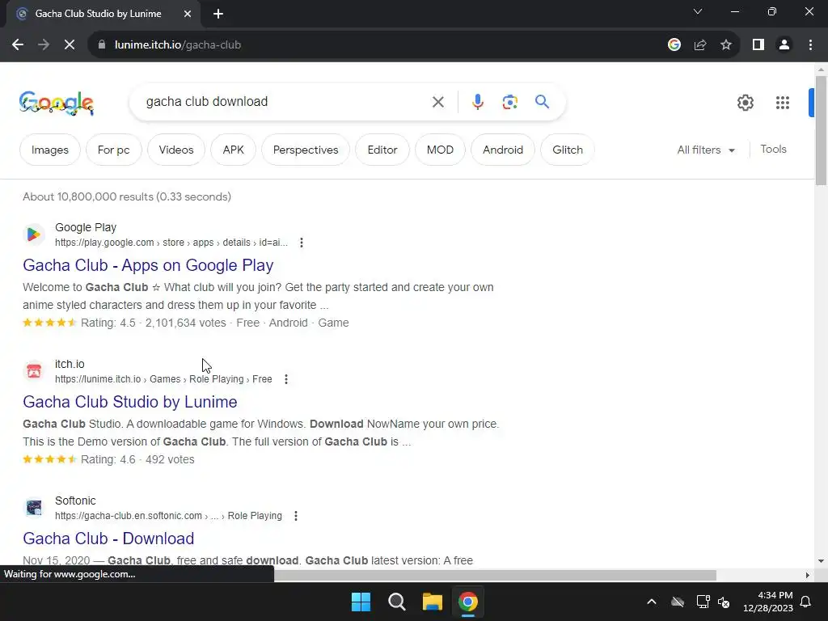828x621 pixels.
Task: Click the Chrome taskbar icon
Action: (x=468, y=602)
